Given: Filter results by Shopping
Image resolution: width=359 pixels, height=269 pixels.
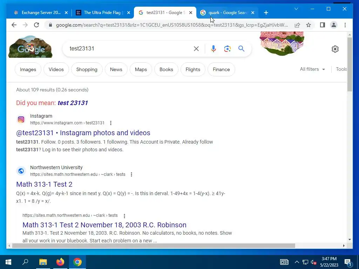Looking at the screenshot, I should tap(87, 69).
